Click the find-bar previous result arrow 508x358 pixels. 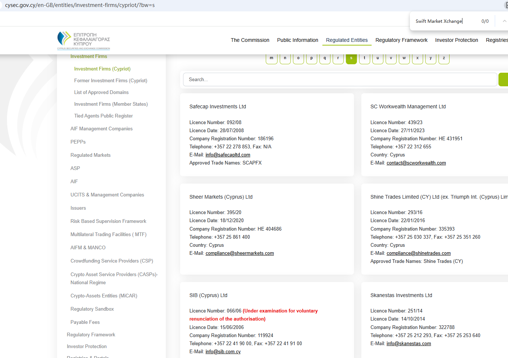pyautogui.click(x=504, y=21)
